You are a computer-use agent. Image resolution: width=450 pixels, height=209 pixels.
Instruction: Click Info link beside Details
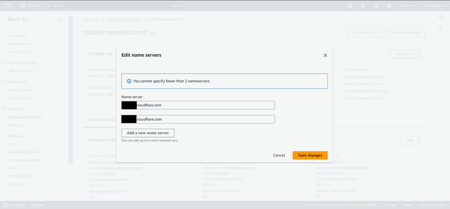109,54
